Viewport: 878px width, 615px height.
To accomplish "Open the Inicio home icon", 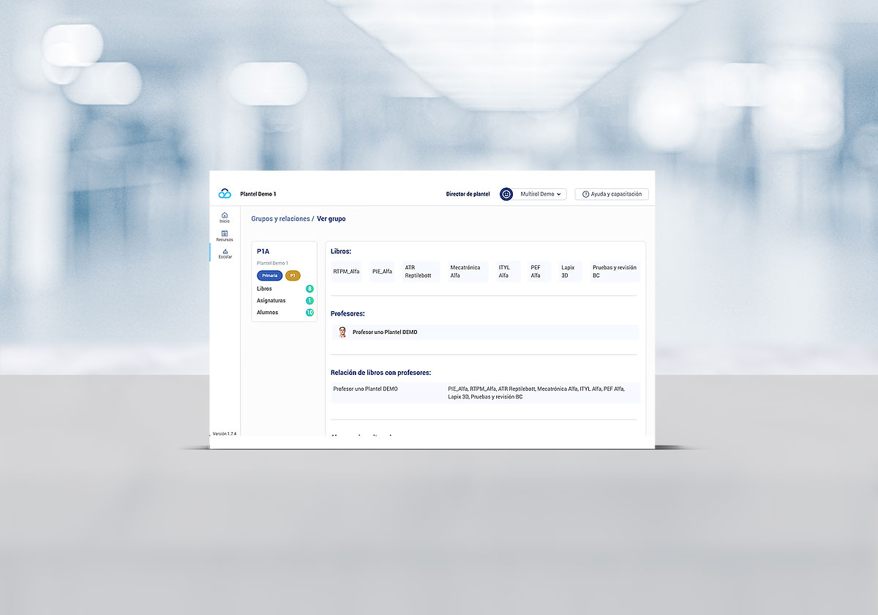I will tap(225, 215).
